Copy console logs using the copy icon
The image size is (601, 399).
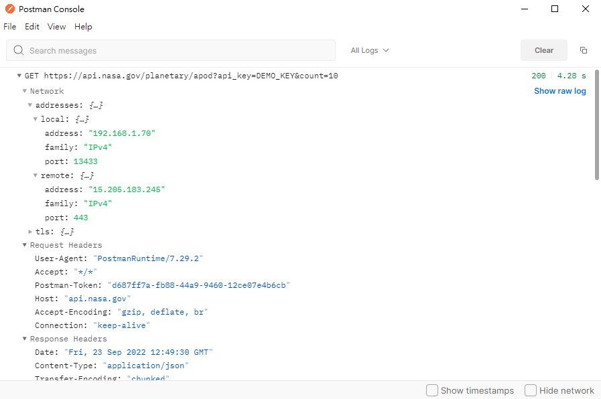point(584,50)
